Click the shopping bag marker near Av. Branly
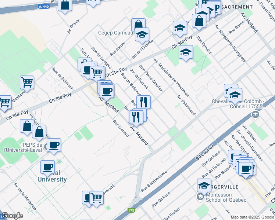The height and width of the screenshot is (220, 275). pos(65,5)
